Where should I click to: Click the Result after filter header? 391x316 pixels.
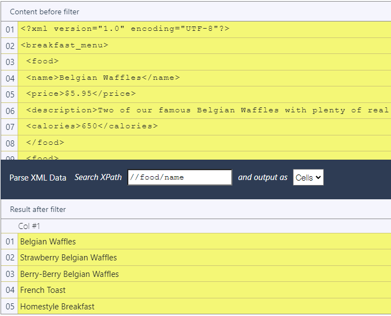click(x=38, y=209)
